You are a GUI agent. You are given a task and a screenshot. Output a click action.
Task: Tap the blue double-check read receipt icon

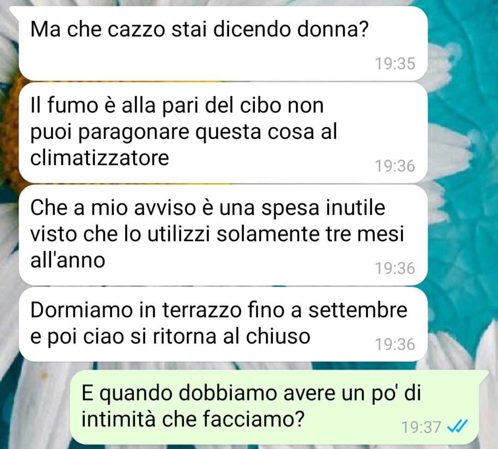457,426
